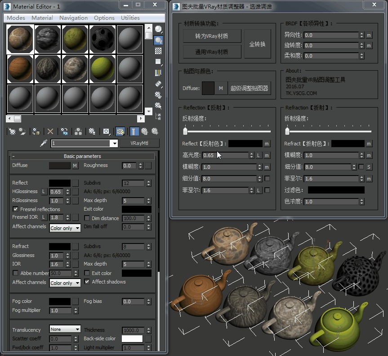Click the checkered Background icon
The image size is (388, 356).
158,51
